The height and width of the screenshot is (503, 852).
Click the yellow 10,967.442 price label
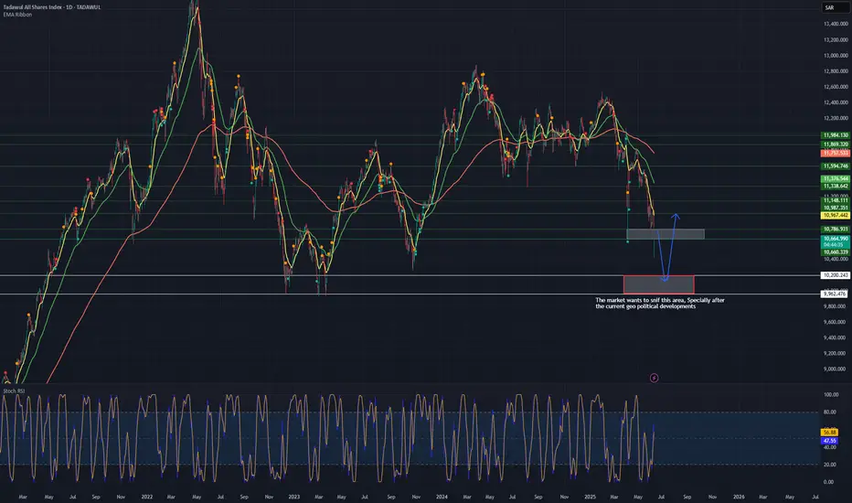836,216
